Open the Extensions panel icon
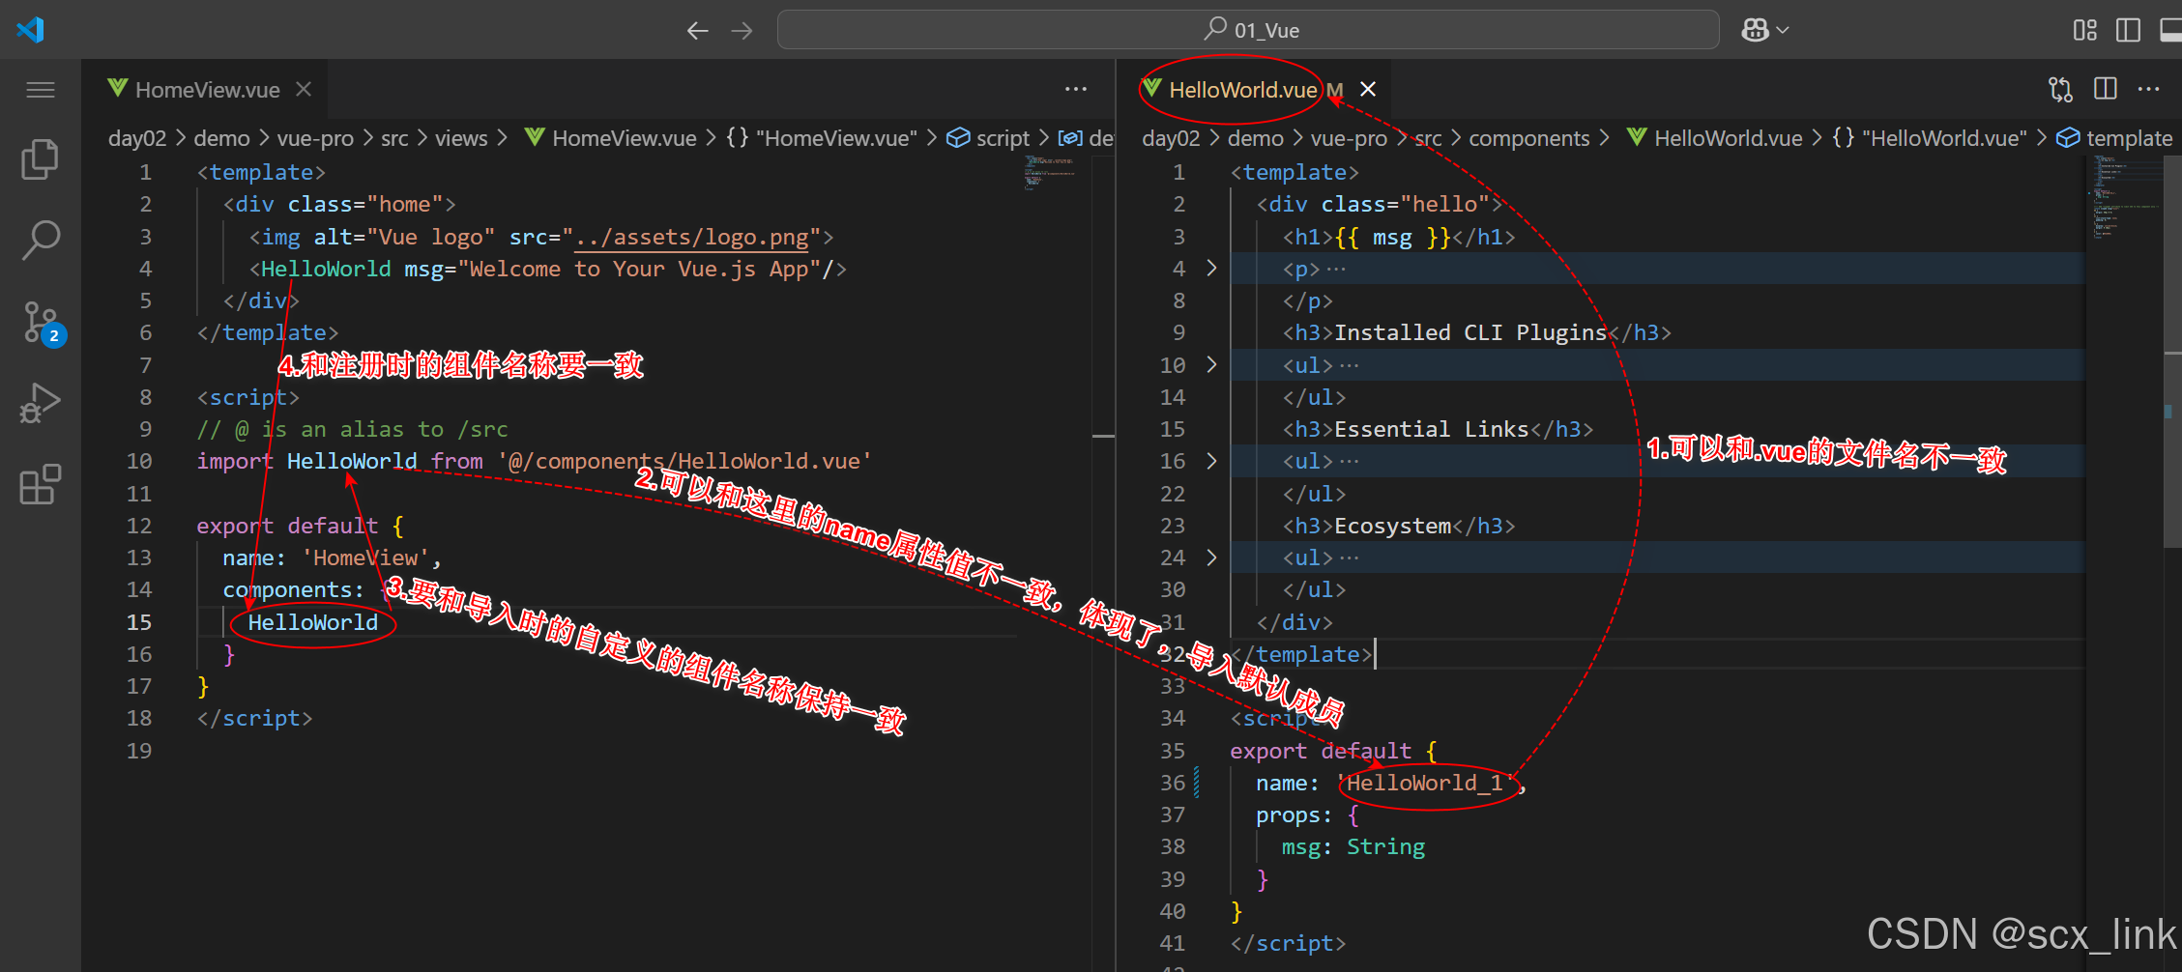Screen dimensions: 2182x972 coord(41,485)
